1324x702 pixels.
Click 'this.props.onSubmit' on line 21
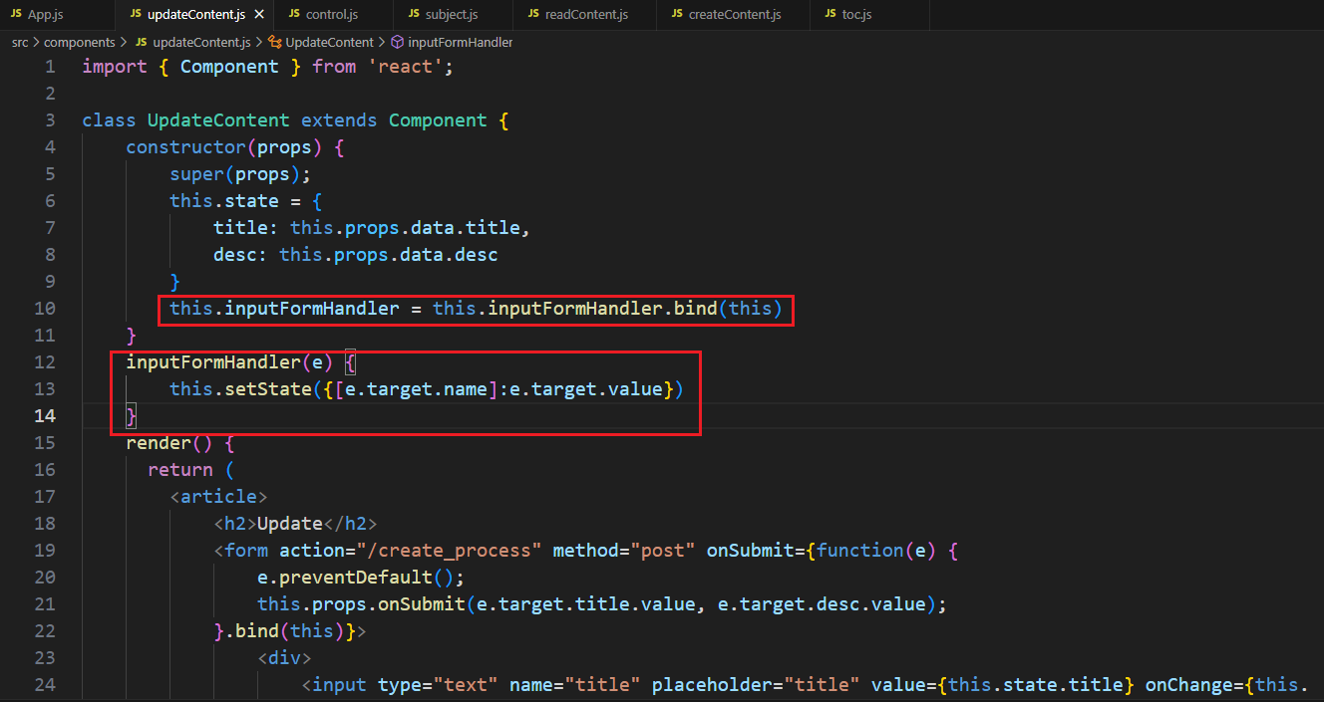point(361,604)
